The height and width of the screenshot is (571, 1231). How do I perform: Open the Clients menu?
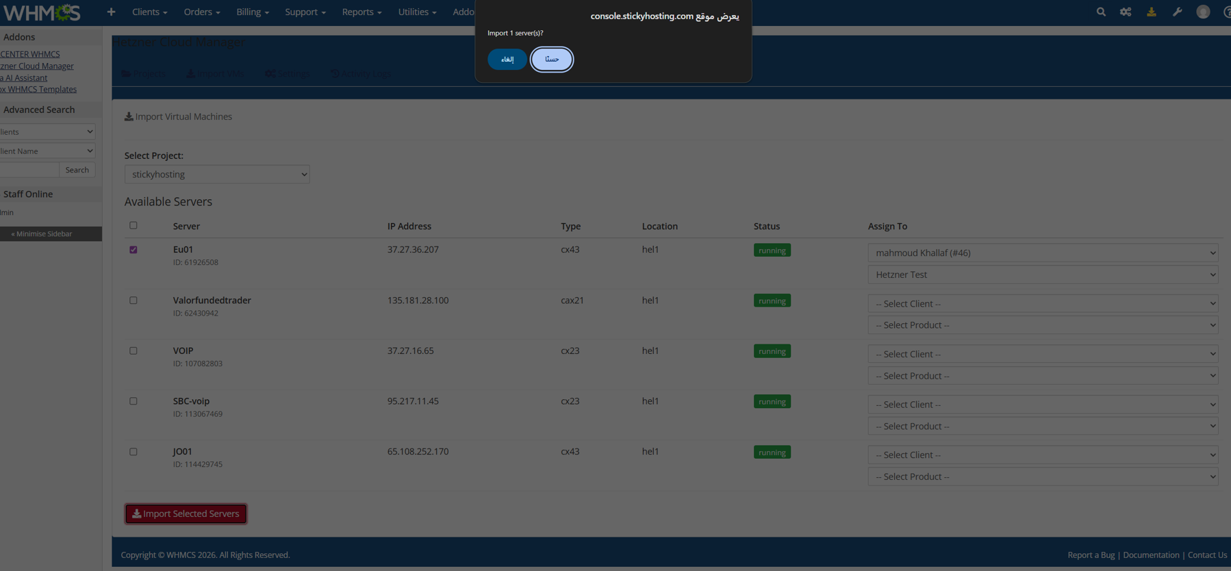[x=149, y=12]
